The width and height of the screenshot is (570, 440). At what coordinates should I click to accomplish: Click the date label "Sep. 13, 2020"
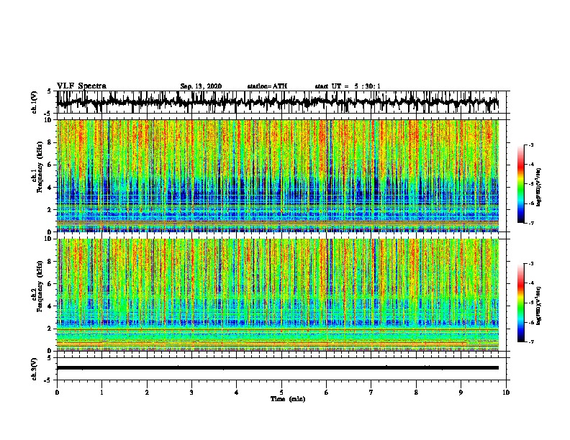pos(201,86)
